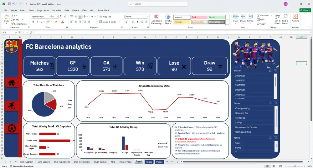This screenshot has height=168, width=313.
Task: Filter Venue slicer by Away
Action: tap(254, 143)
